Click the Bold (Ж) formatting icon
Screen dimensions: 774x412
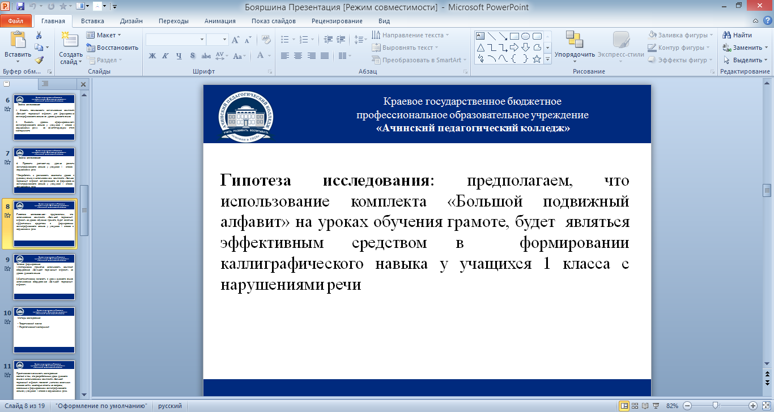tap(152, 56)
